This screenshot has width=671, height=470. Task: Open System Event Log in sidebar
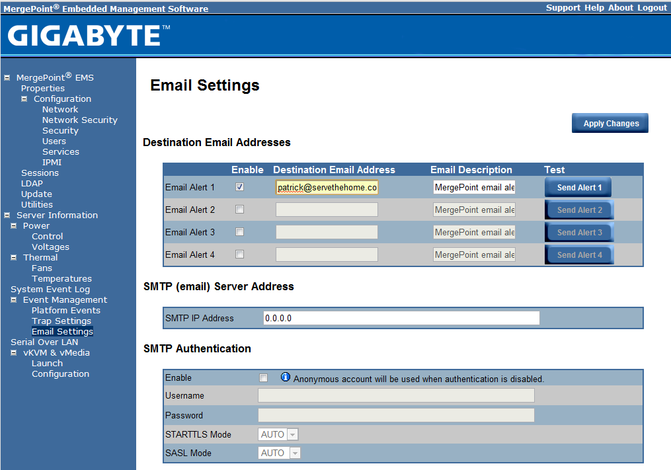(50, 290)
